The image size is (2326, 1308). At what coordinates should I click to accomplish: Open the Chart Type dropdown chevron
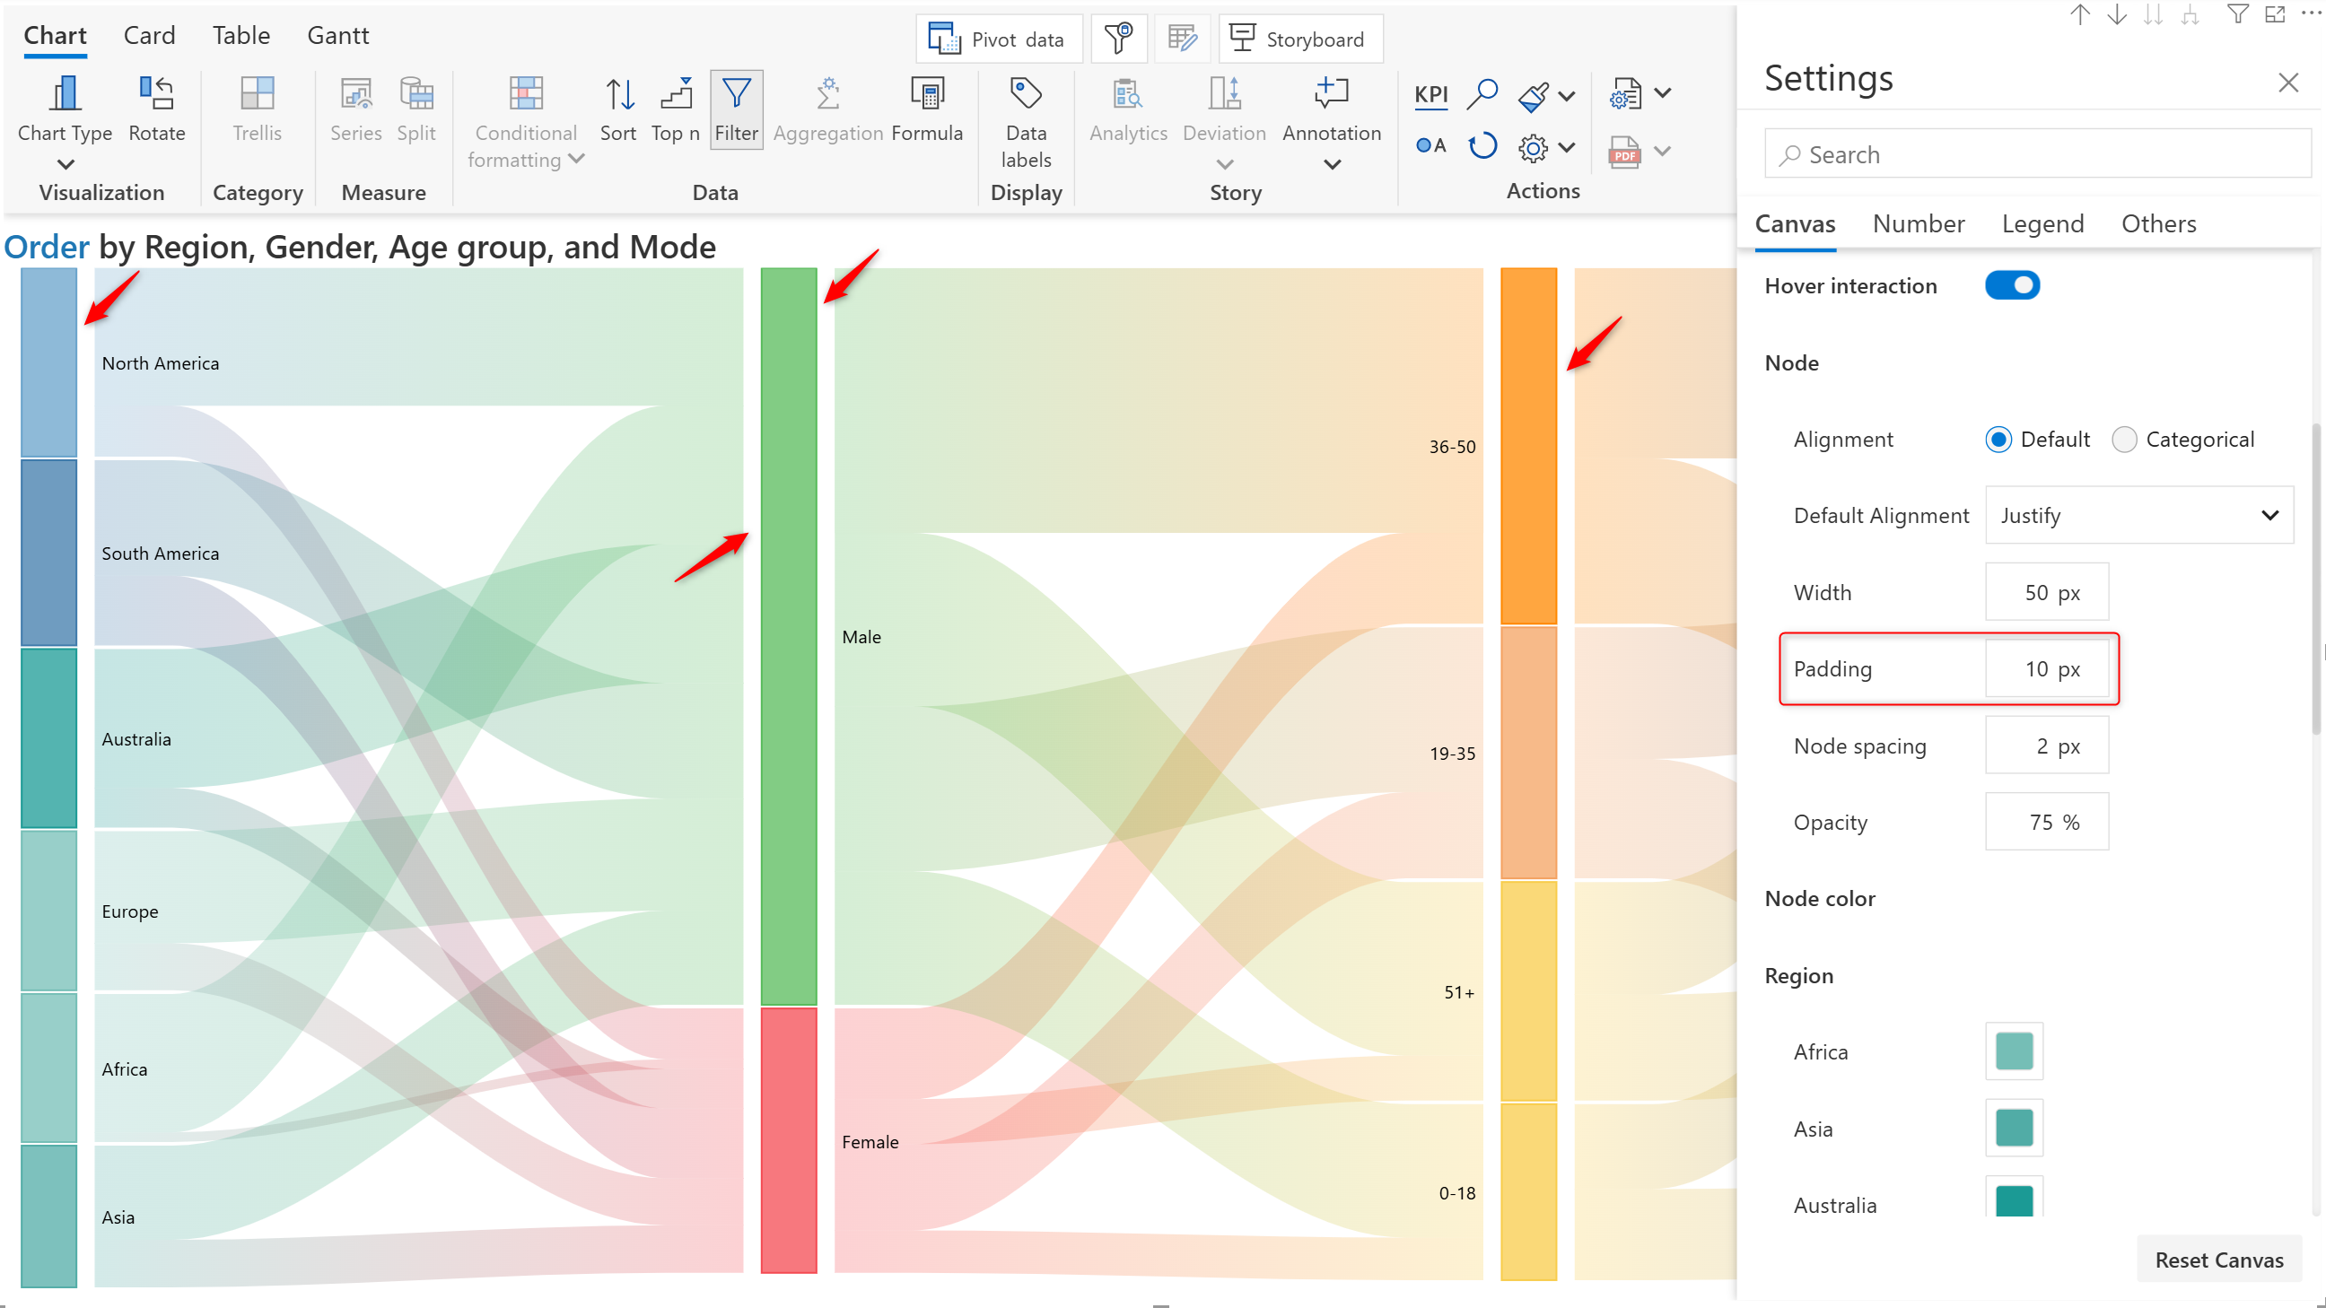(x=65, y=164)
